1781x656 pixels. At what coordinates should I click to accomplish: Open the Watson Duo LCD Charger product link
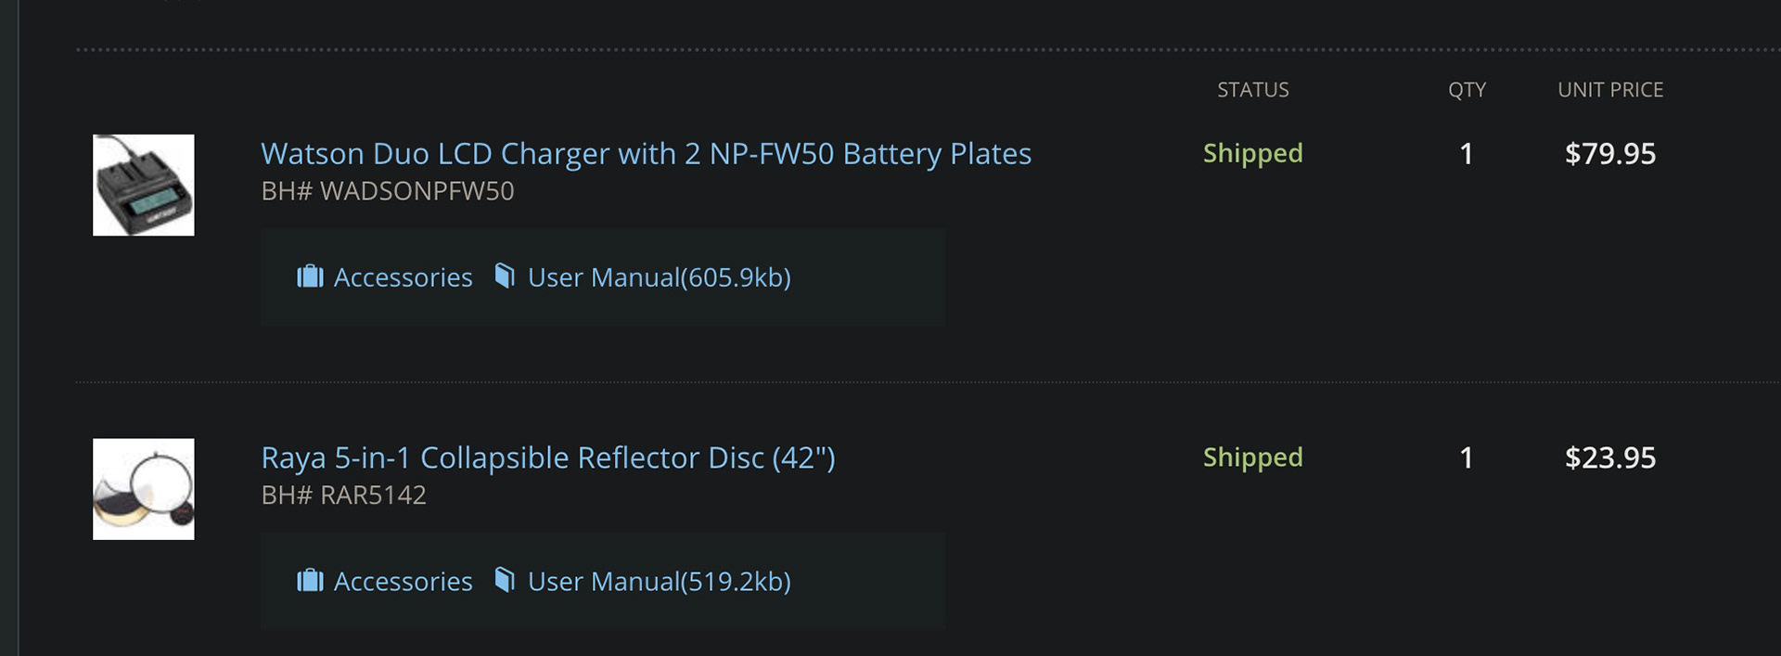tap(646, 153)
